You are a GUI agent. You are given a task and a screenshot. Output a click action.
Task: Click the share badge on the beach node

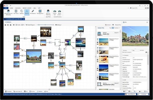[x=59, y=62]
